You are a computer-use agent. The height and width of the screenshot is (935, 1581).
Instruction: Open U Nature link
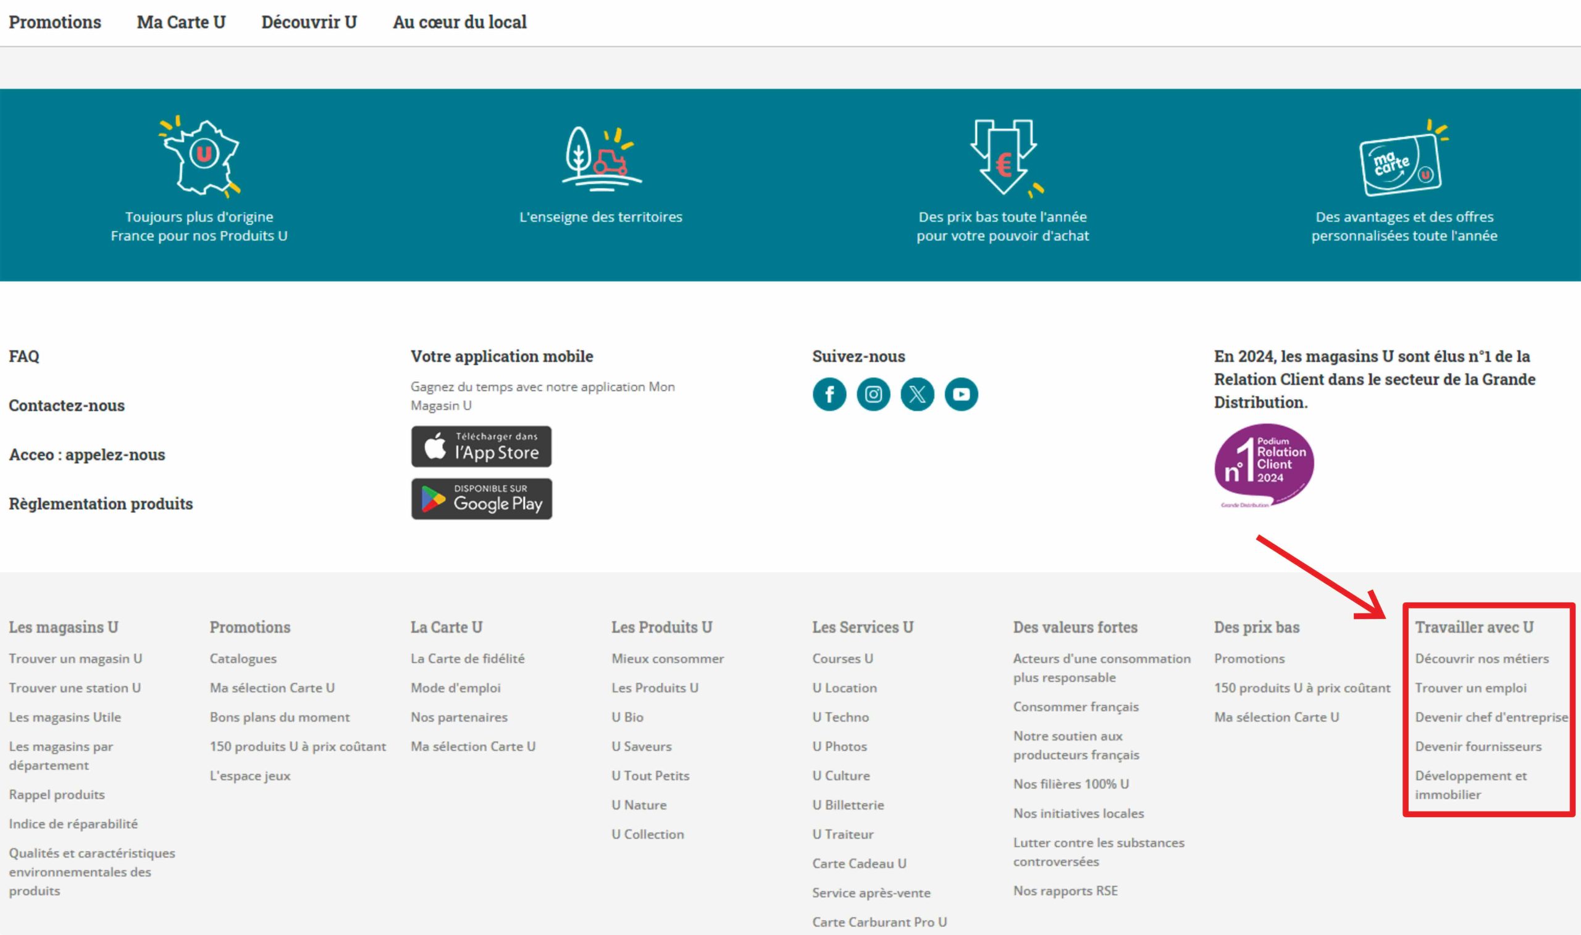(x=639, y=805)
